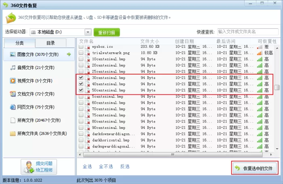Open the web page files icon

13,107
